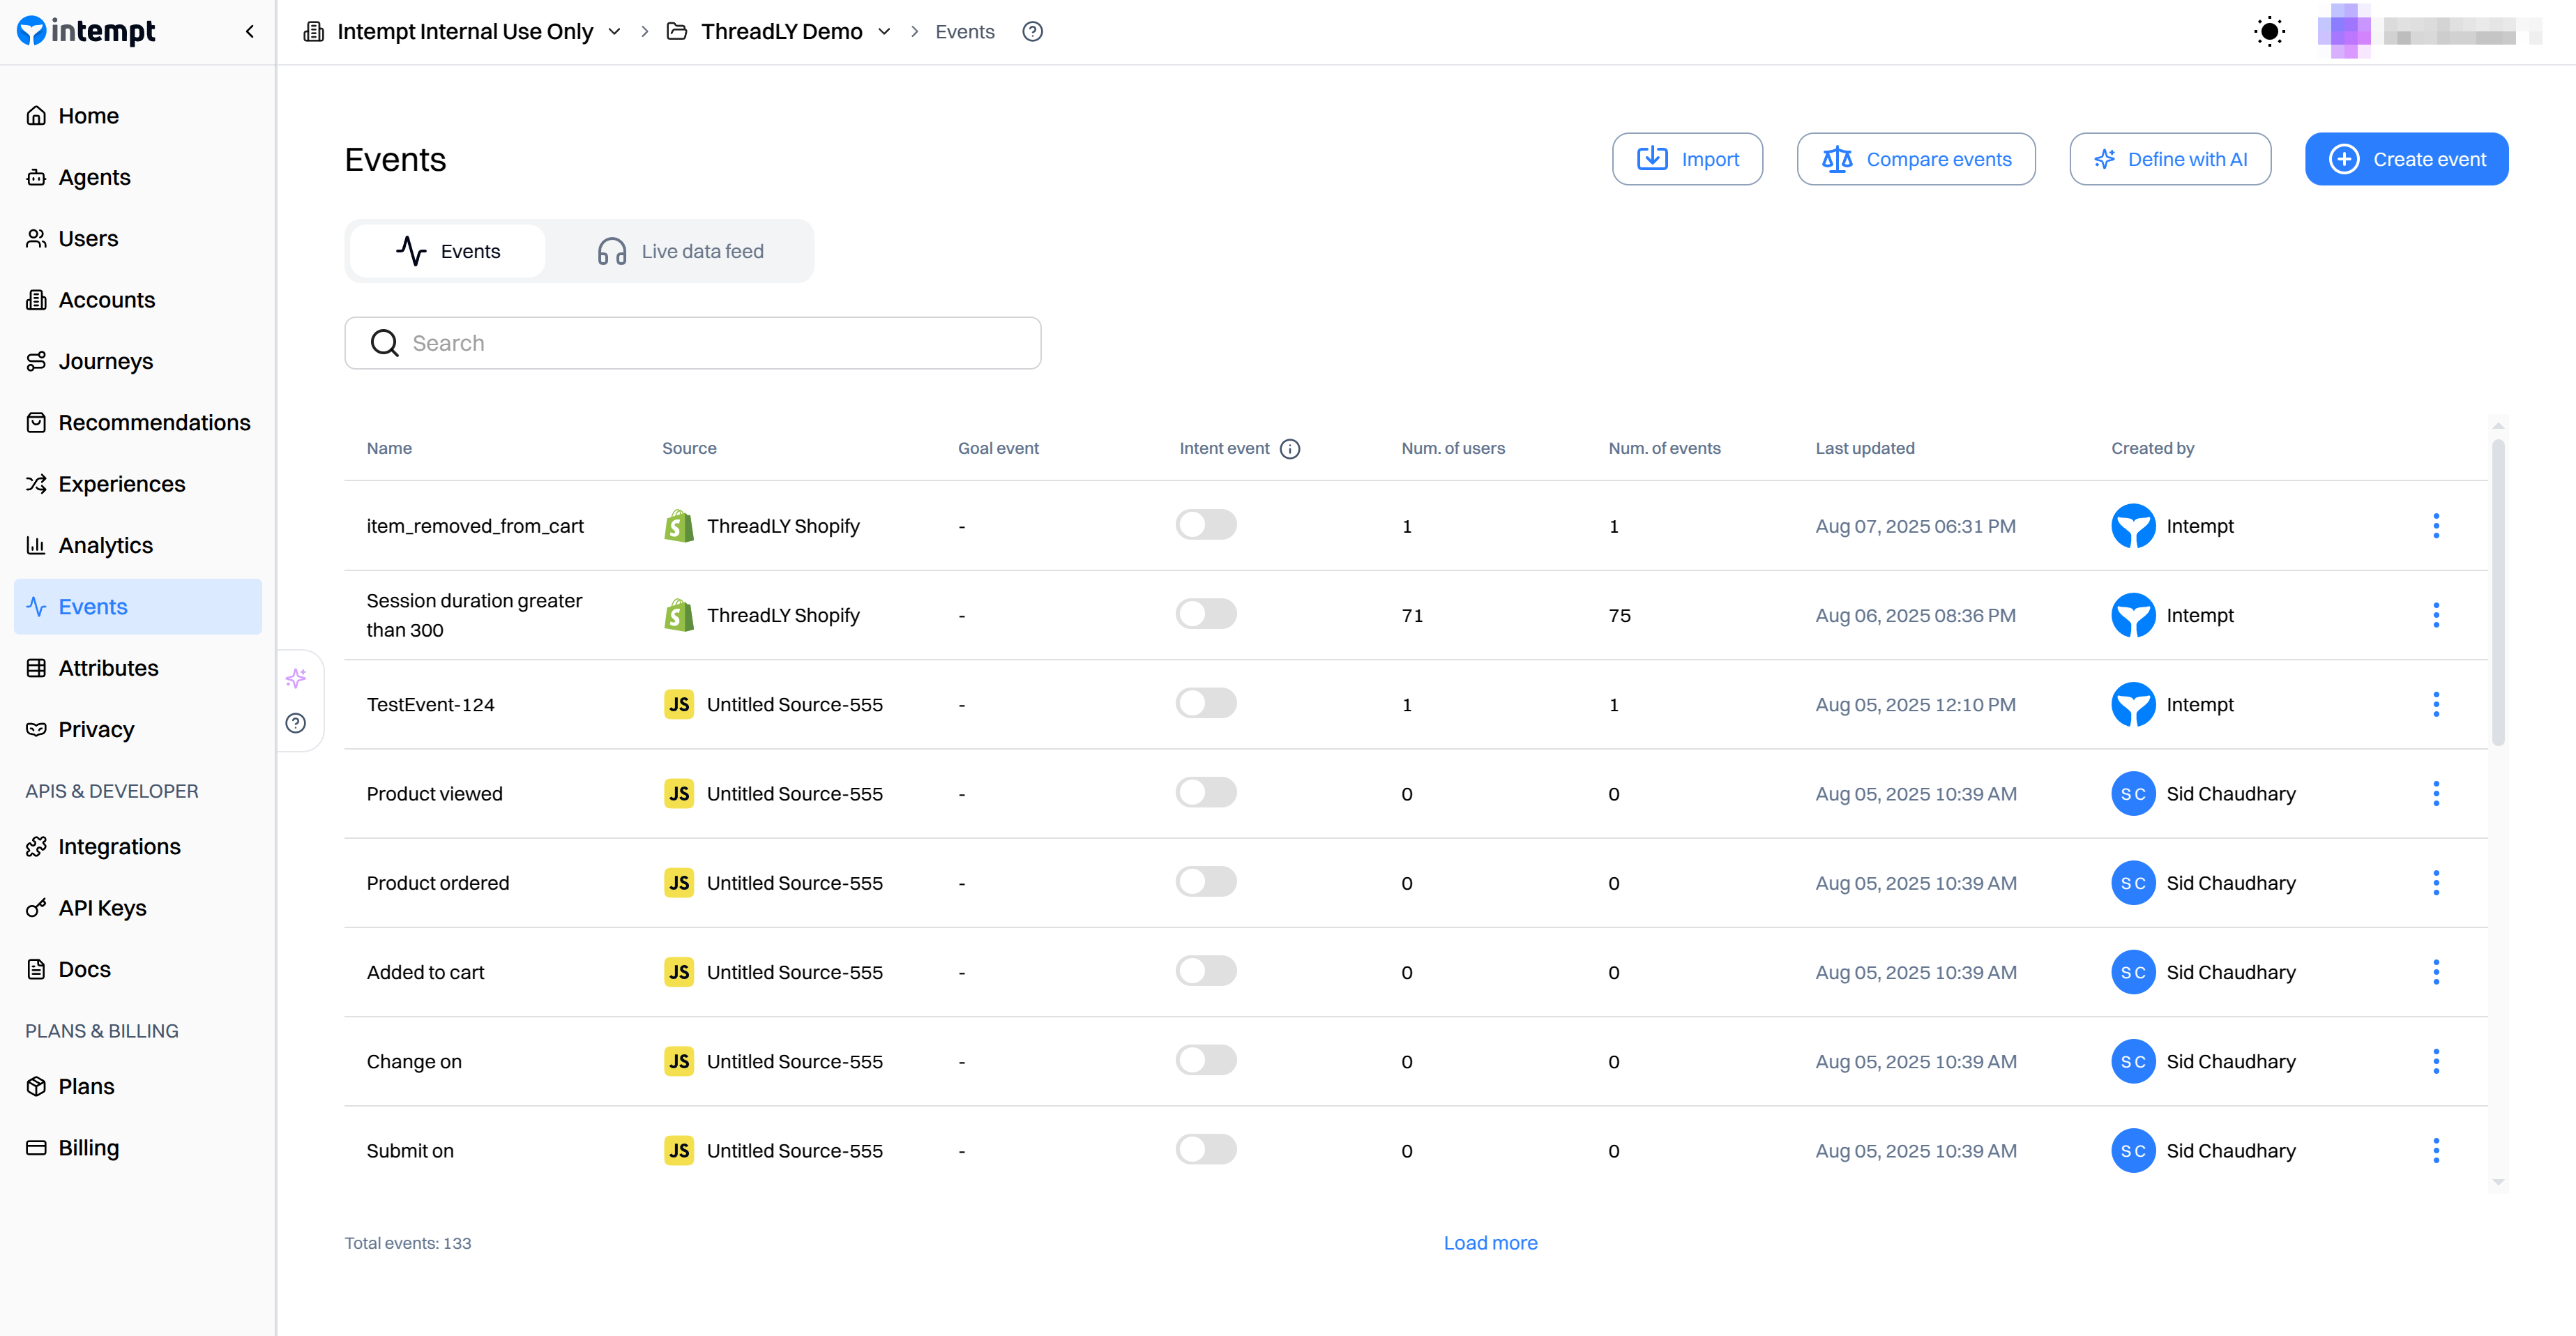Open Journeys in the sidebar

pyautogui.click(x=138, y=361)
